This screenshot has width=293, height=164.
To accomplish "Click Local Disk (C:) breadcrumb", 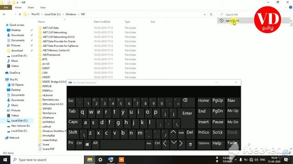I will [53, 14].
